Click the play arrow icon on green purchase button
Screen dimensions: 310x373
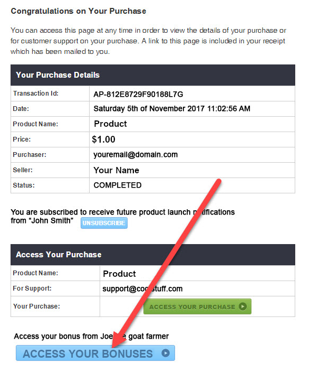243,306
